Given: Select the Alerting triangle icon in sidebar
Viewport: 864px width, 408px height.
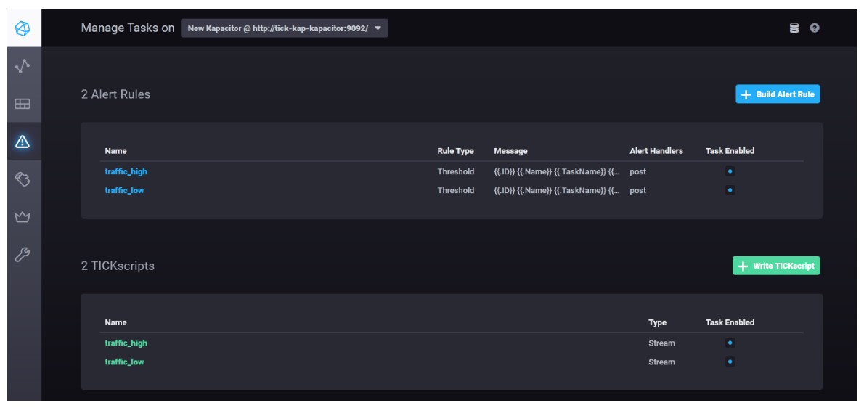Looking at the screenshot, I should pos(22,142).
